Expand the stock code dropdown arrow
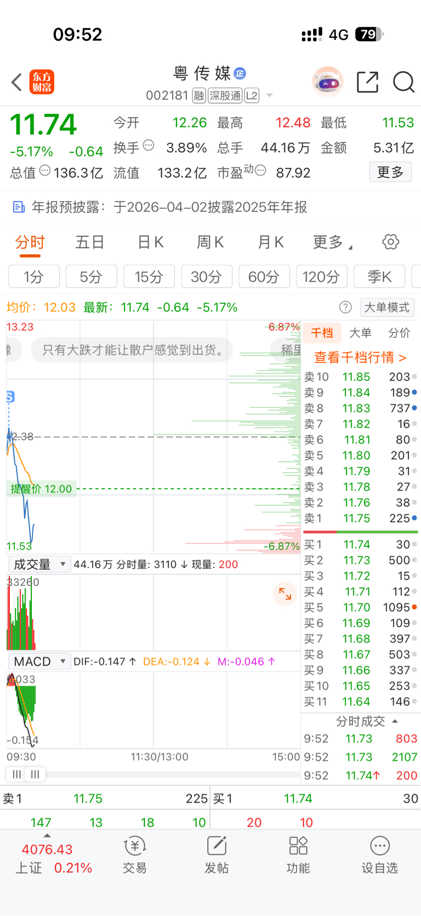 [269, 95]
